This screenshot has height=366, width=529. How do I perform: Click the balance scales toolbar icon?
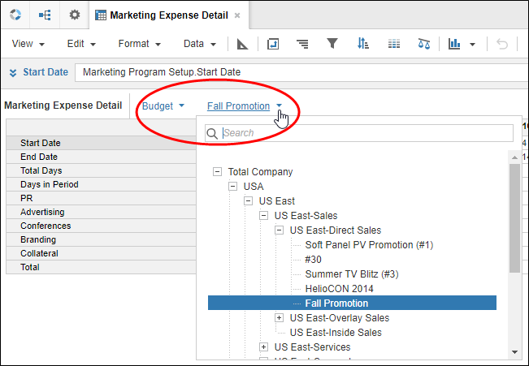tap(424, 44)
